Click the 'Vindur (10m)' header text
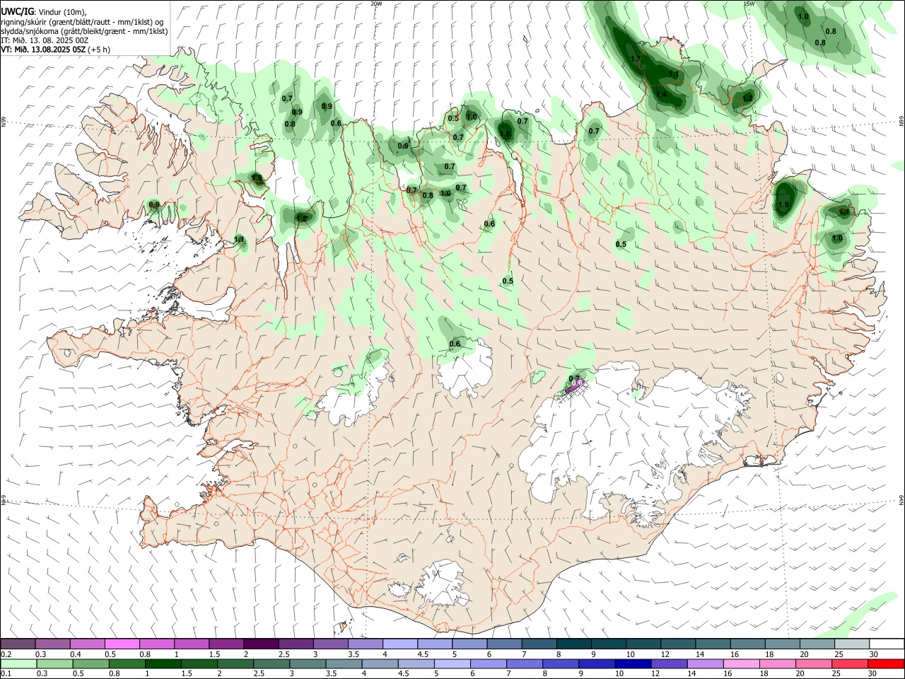905x679 pixels. (x=63, y=12)
